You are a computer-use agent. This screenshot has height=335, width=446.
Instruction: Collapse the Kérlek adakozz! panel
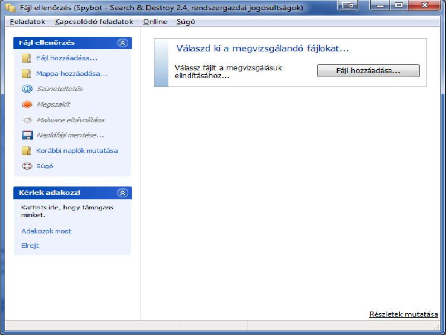123,193
